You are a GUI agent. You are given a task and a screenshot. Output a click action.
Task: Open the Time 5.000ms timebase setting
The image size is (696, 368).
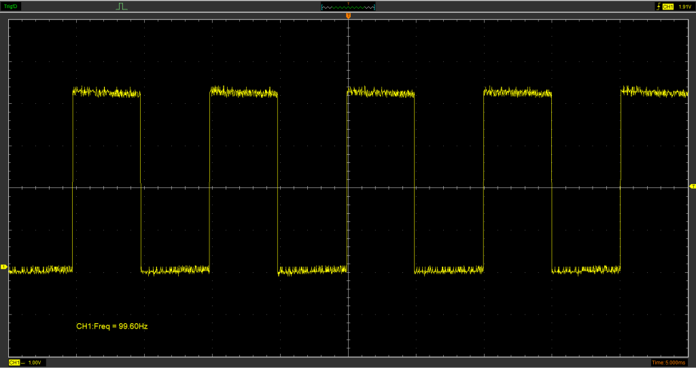point(670,363)
